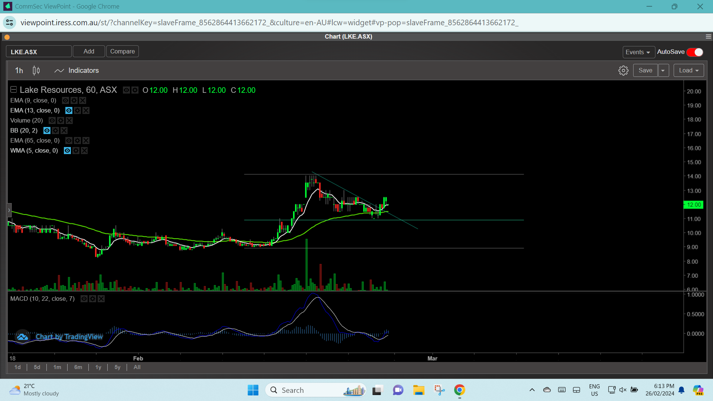Open the Indicators menu
The height and width of the screenshot is (401, 713).
tap(76, 71)
